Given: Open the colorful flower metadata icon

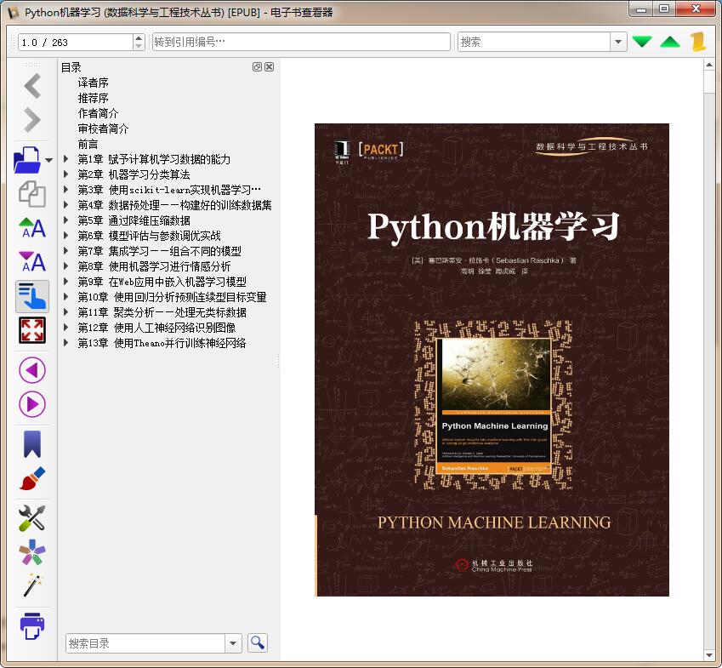Looking at the screenshot, I should click(31, 552).
